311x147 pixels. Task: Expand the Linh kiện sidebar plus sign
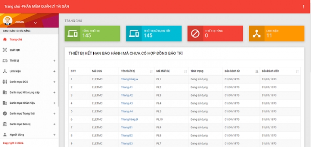click(x=55, y=71)
